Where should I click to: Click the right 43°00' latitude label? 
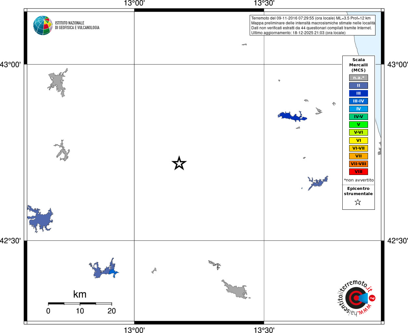click(397, 64)
